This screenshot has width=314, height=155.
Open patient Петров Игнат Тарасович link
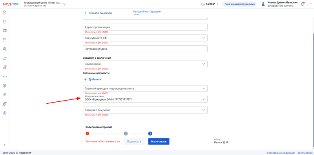pyautogui.click(x=148, y=12)
